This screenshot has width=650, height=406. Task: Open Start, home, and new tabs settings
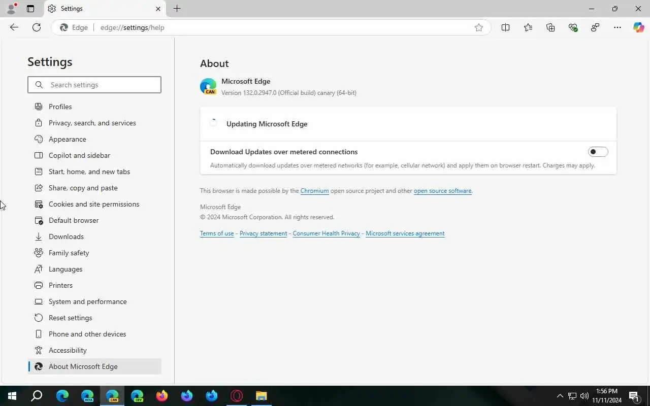[94, 172]
